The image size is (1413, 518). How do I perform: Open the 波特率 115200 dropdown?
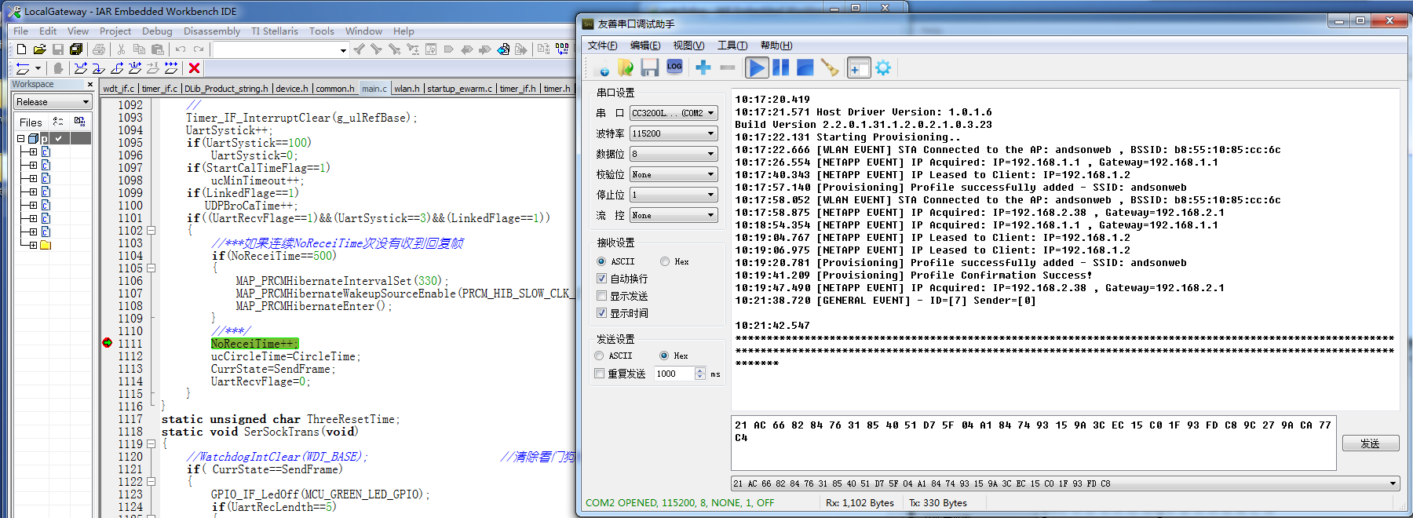click(x=674, y=133)
